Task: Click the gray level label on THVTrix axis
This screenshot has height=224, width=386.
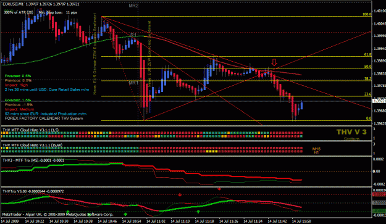Action: (379, 203)
